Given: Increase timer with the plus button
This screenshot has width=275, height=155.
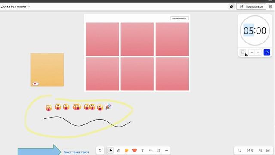Looking at the screenshot, I should pos(258,52).
